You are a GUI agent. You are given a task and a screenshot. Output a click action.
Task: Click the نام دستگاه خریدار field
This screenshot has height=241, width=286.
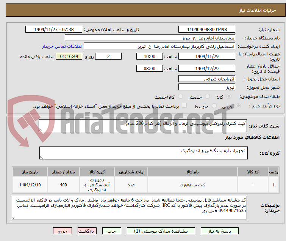point(150,38)
